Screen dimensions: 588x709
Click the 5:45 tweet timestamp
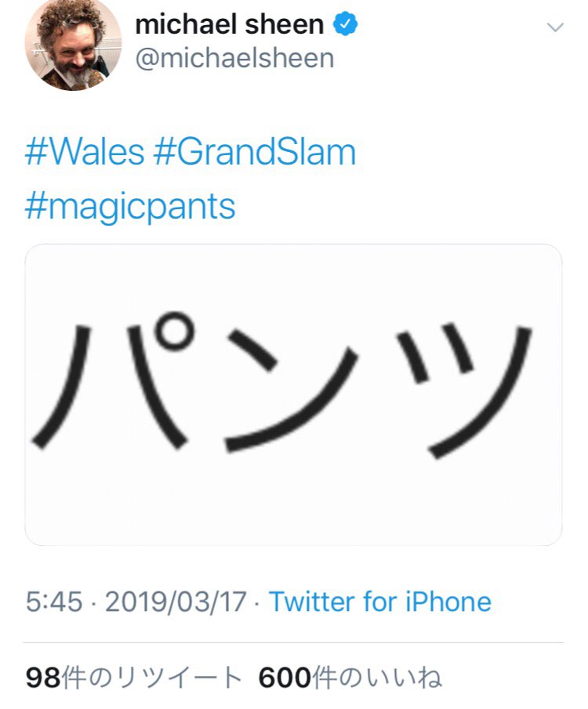click(x=54, y=602)
